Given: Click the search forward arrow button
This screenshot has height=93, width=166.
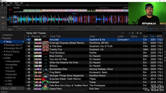Looking at the screenshot, I should pos(5,15).
